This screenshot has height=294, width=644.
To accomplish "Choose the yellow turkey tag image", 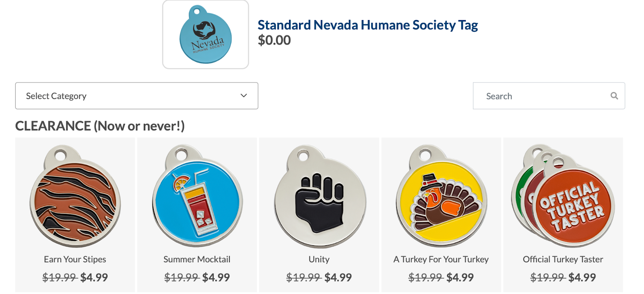I will [x=441, y=196].
